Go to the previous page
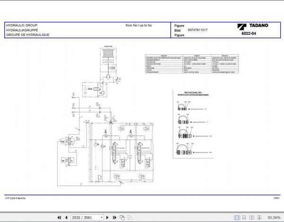284x222 pixels. pos(66,217)
